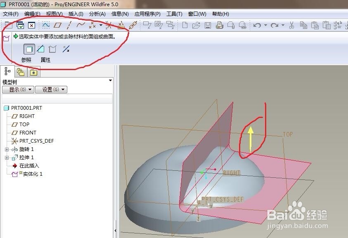This screenshot has width=348, height=238.
Task: Select the Datum Curve tool
Action: (80, 25)
